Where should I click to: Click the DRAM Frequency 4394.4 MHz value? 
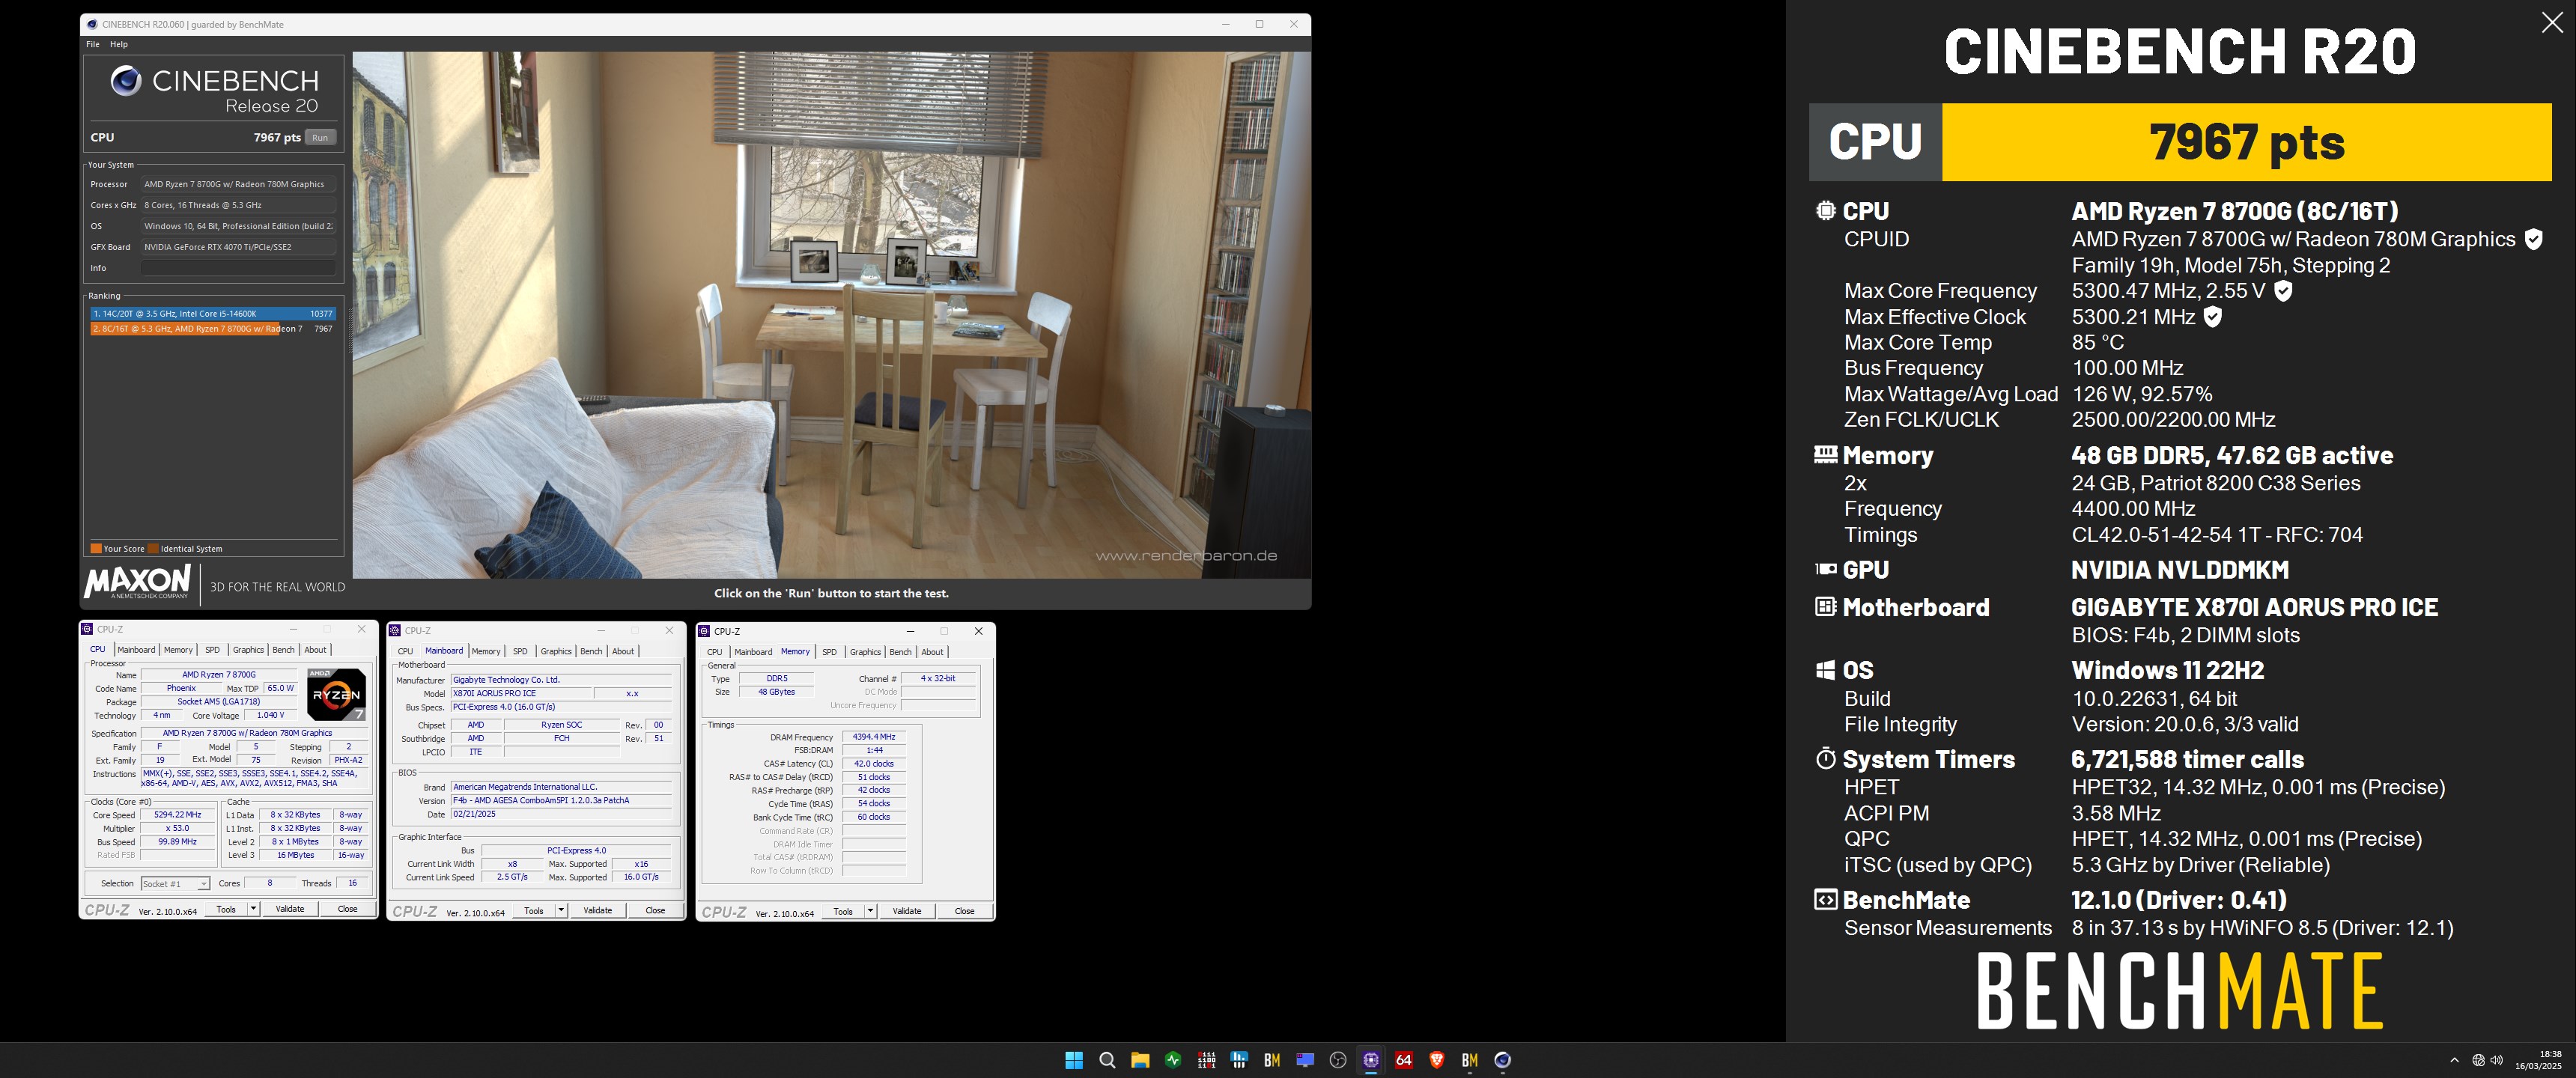pyautogui.click(x=873, y=737)
